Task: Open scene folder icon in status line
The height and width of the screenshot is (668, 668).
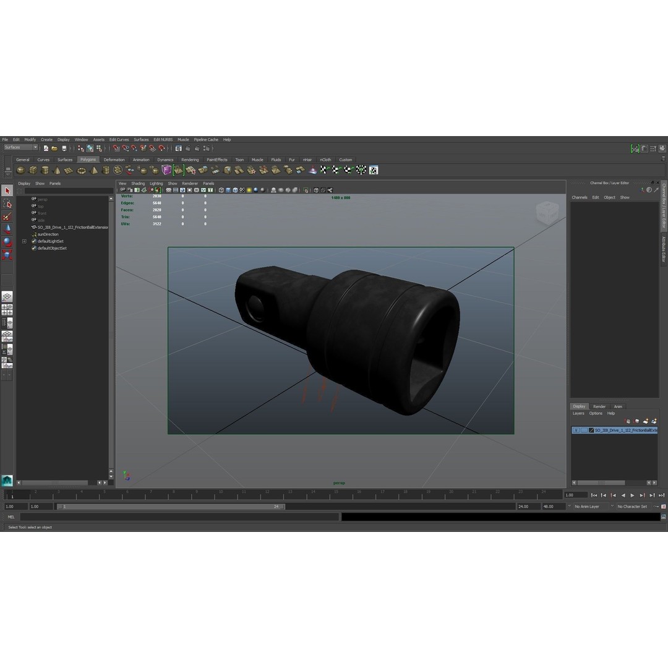Action: (54, 148)
